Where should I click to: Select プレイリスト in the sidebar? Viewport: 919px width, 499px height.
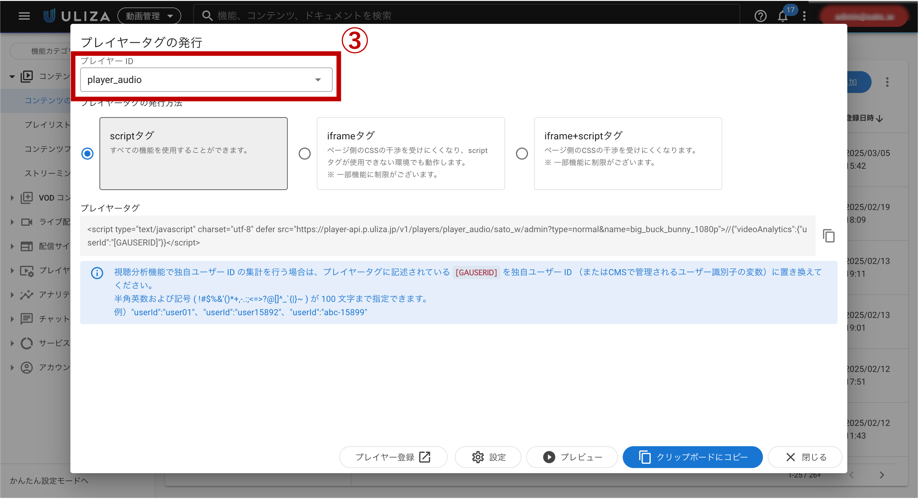(47, 125)
